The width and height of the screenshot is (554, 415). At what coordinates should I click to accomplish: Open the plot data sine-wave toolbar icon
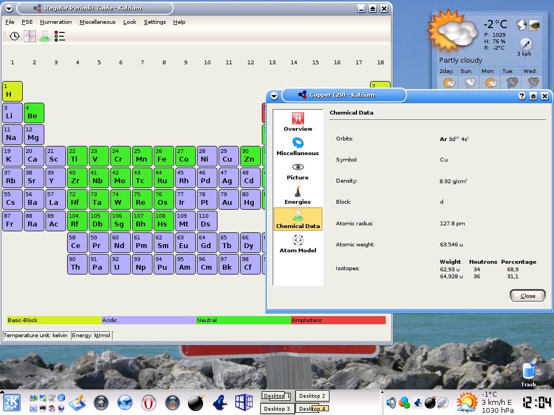pos(30,36)
